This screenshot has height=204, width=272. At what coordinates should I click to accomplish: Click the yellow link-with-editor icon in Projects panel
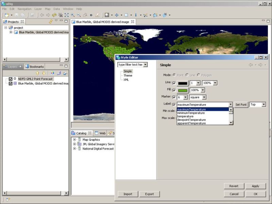click(51, 21)
